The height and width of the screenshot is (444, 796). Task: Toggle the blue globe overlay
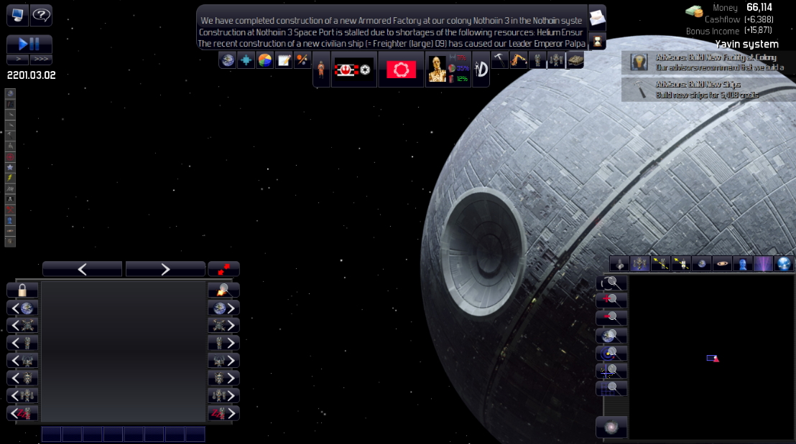click(784, 263)
